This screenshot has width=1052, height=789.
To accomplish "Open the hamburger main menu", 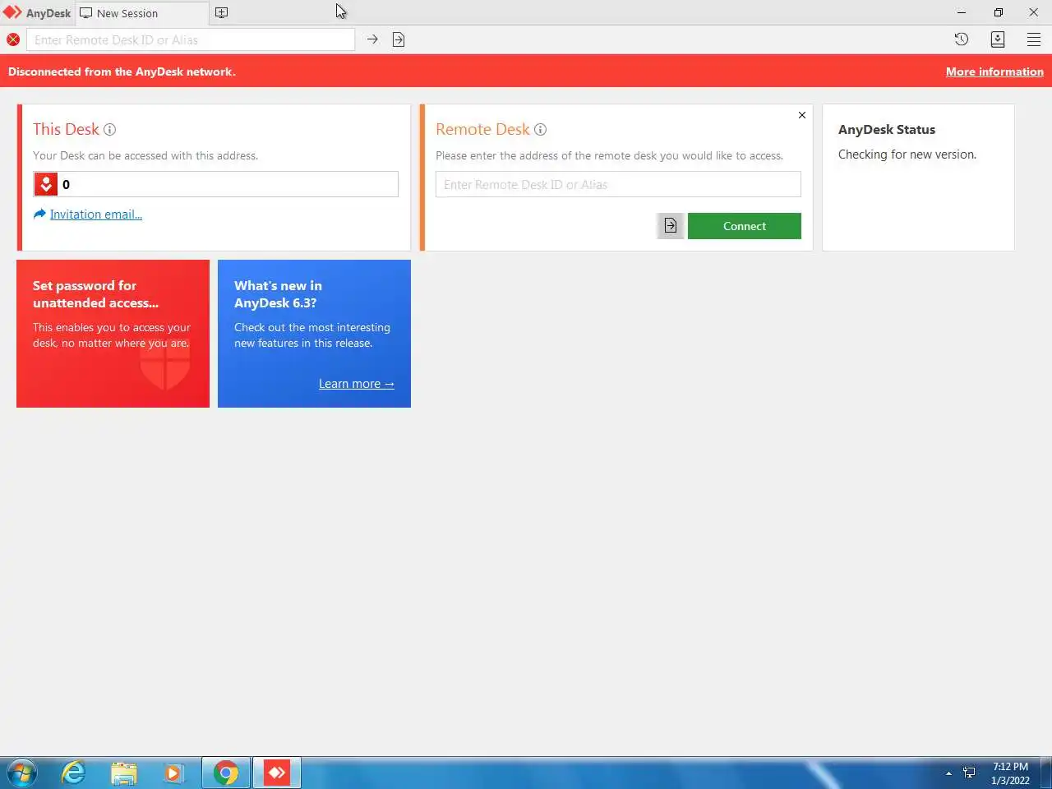I will pyautogui.click(x=1034, y=39).
